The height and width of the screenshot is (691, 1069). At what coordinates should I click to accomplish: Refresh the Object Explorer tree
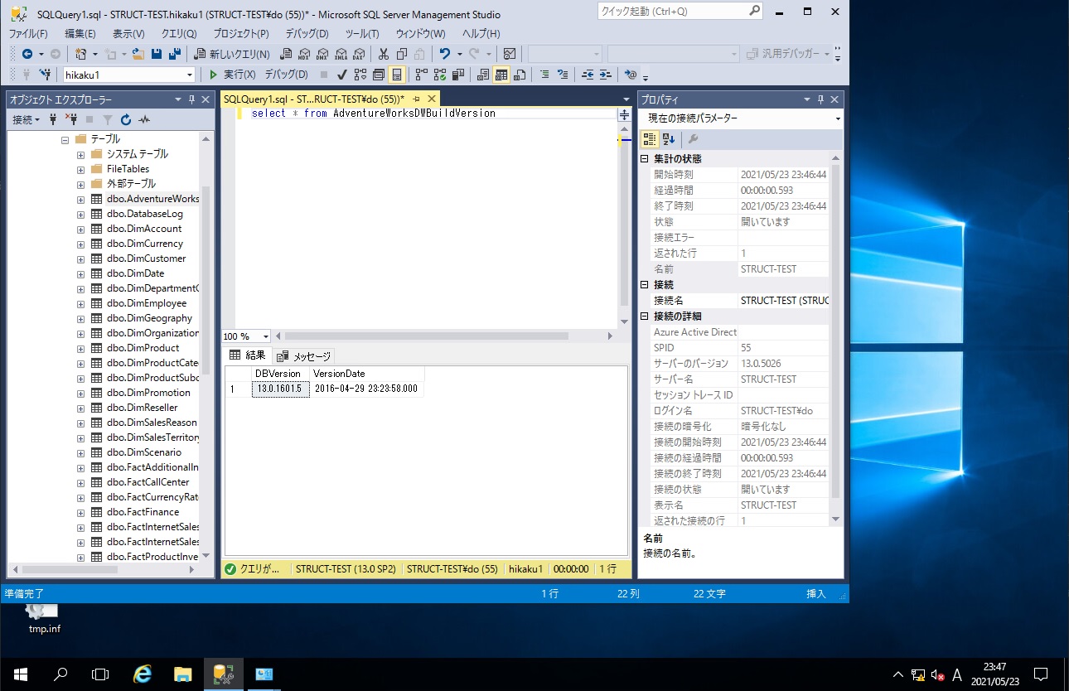[126, 120]
